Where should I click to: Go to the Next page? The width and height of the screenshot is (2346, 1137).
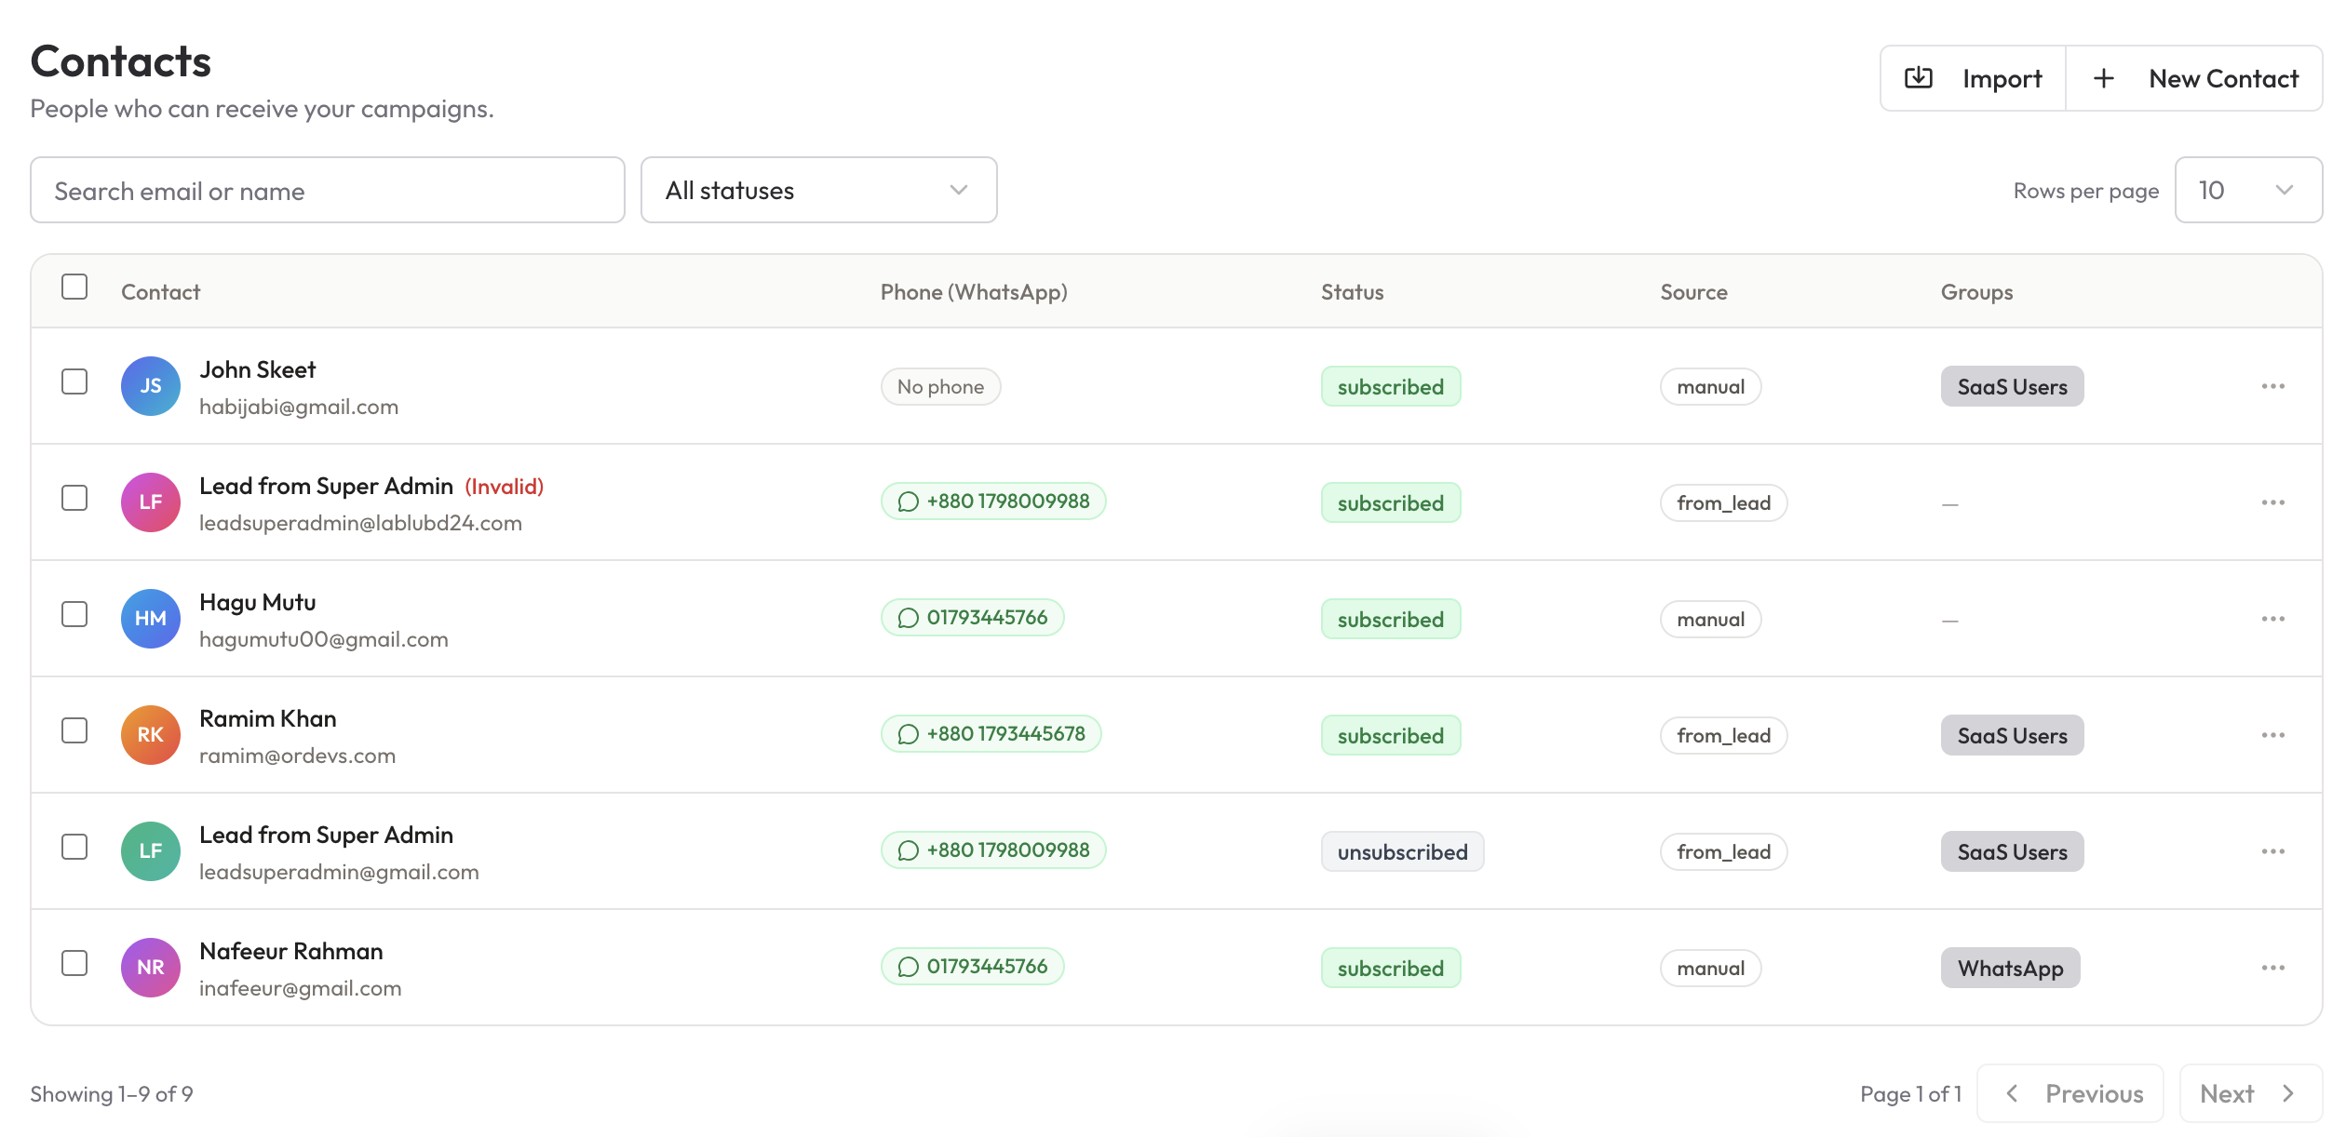pyautogui.click(x=2251, y=1093)
